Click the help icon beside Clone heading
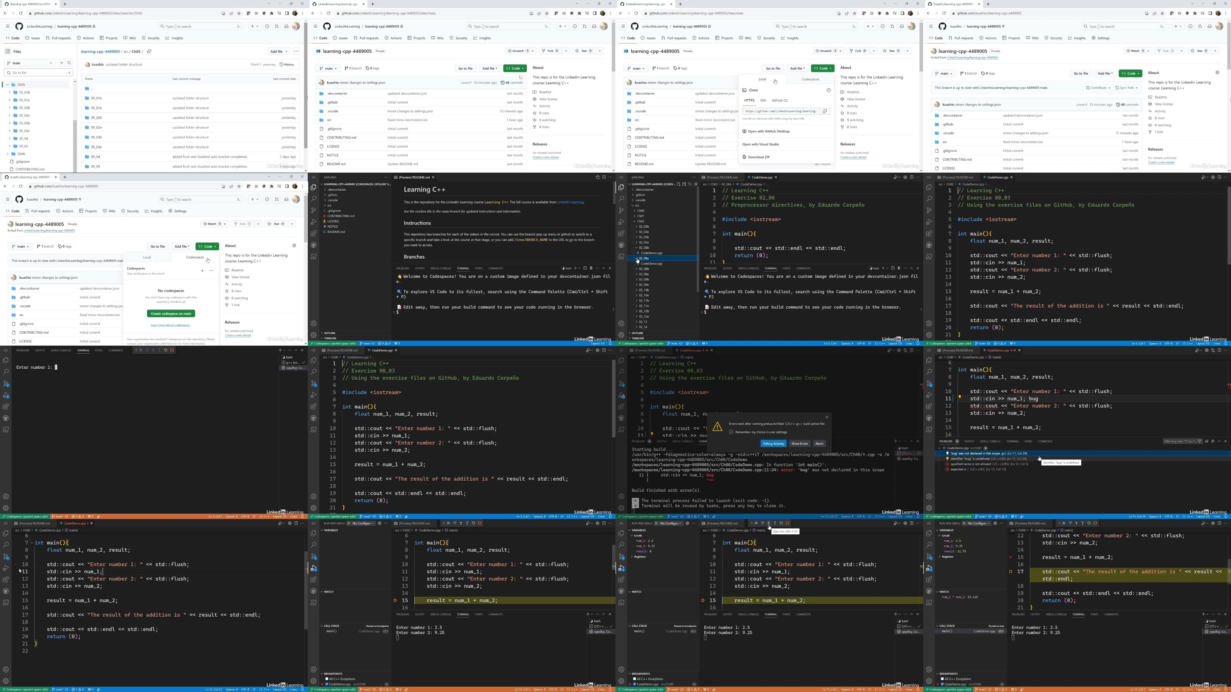 [x=828, y=90]
